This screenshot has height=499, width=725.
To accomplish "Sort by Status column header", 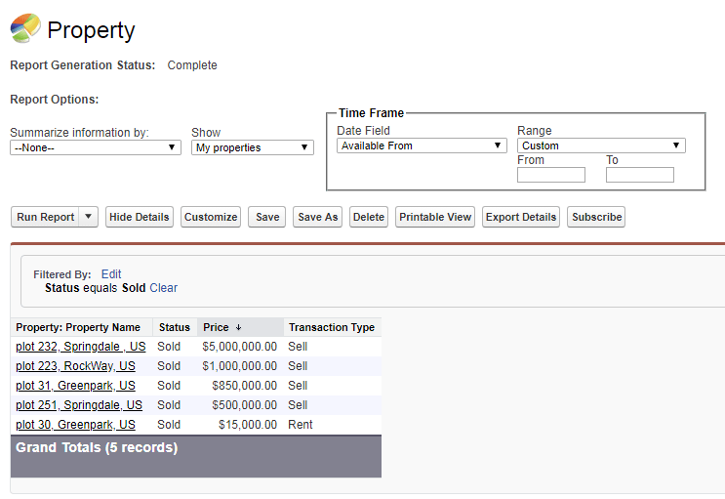I will tap(175, 327).
